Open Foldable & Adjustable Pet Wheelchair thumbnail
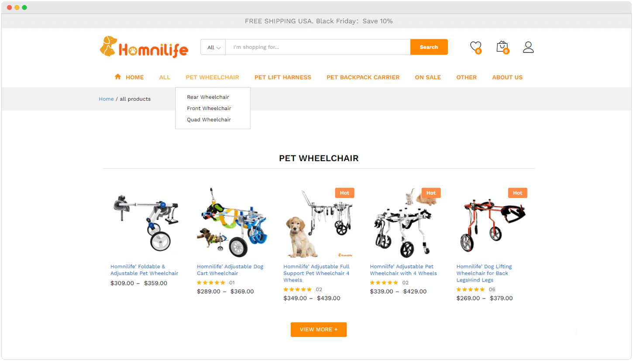The height and width of the screenshot is (361, 633). [145, 223]
